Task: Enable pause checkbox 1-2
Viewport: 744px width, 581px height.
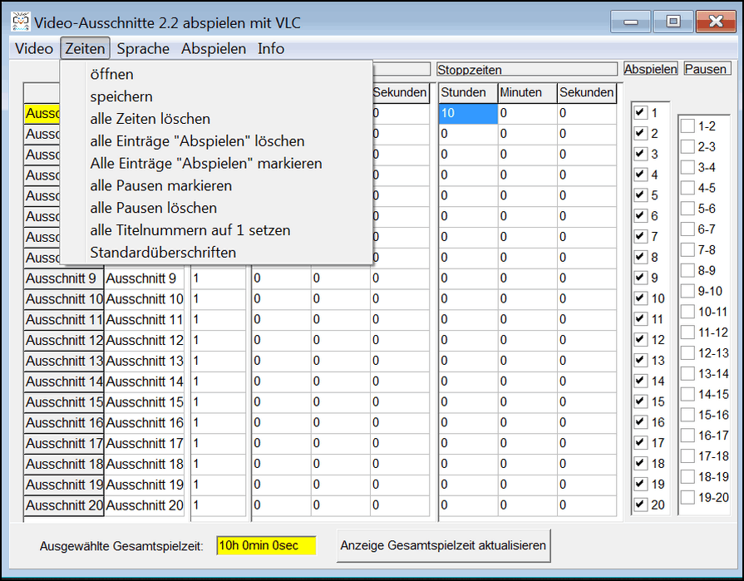Action: pyautogui.click(x=688, y=126)
